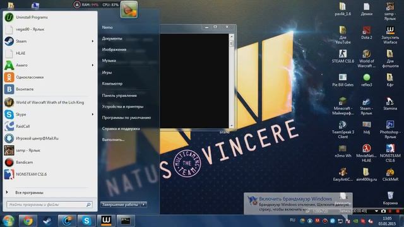Screen dimensions: 404x227
Task: Open Одноклассники shortcut in Start menu
Action: (x=49, y=77)
